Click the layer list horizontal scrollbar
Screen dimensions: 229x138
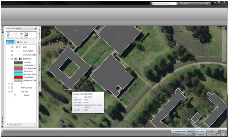pos(21,124)
